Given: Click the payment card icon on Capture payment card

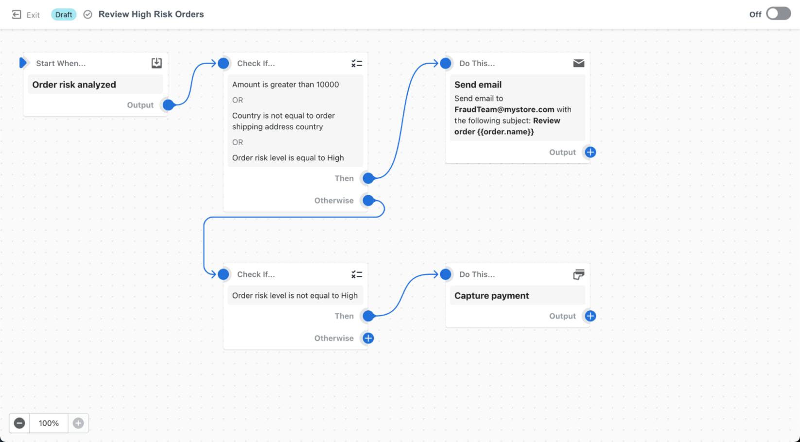Looking at the screenshot, I should point(578,274).
